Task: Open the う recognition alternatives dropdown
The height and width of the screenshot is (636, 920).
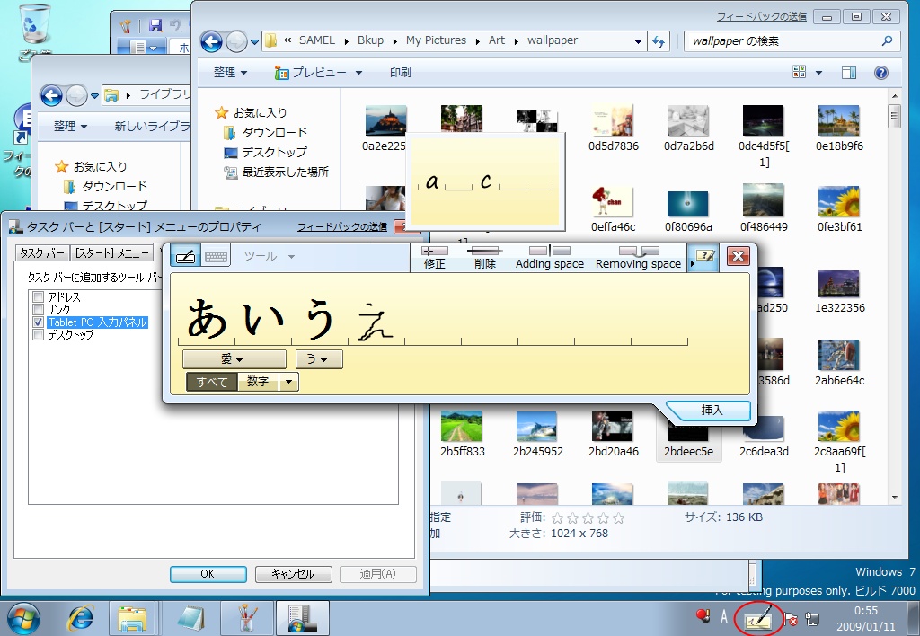Action: pyautogui.click(x=319, y=358)
